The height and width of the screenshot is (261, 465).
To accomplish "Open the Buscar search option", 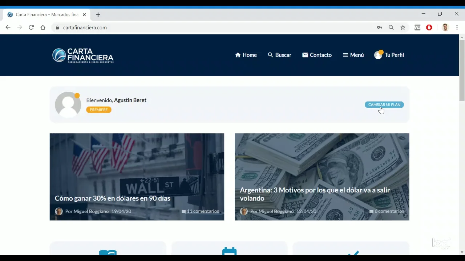I will point(279,55).
